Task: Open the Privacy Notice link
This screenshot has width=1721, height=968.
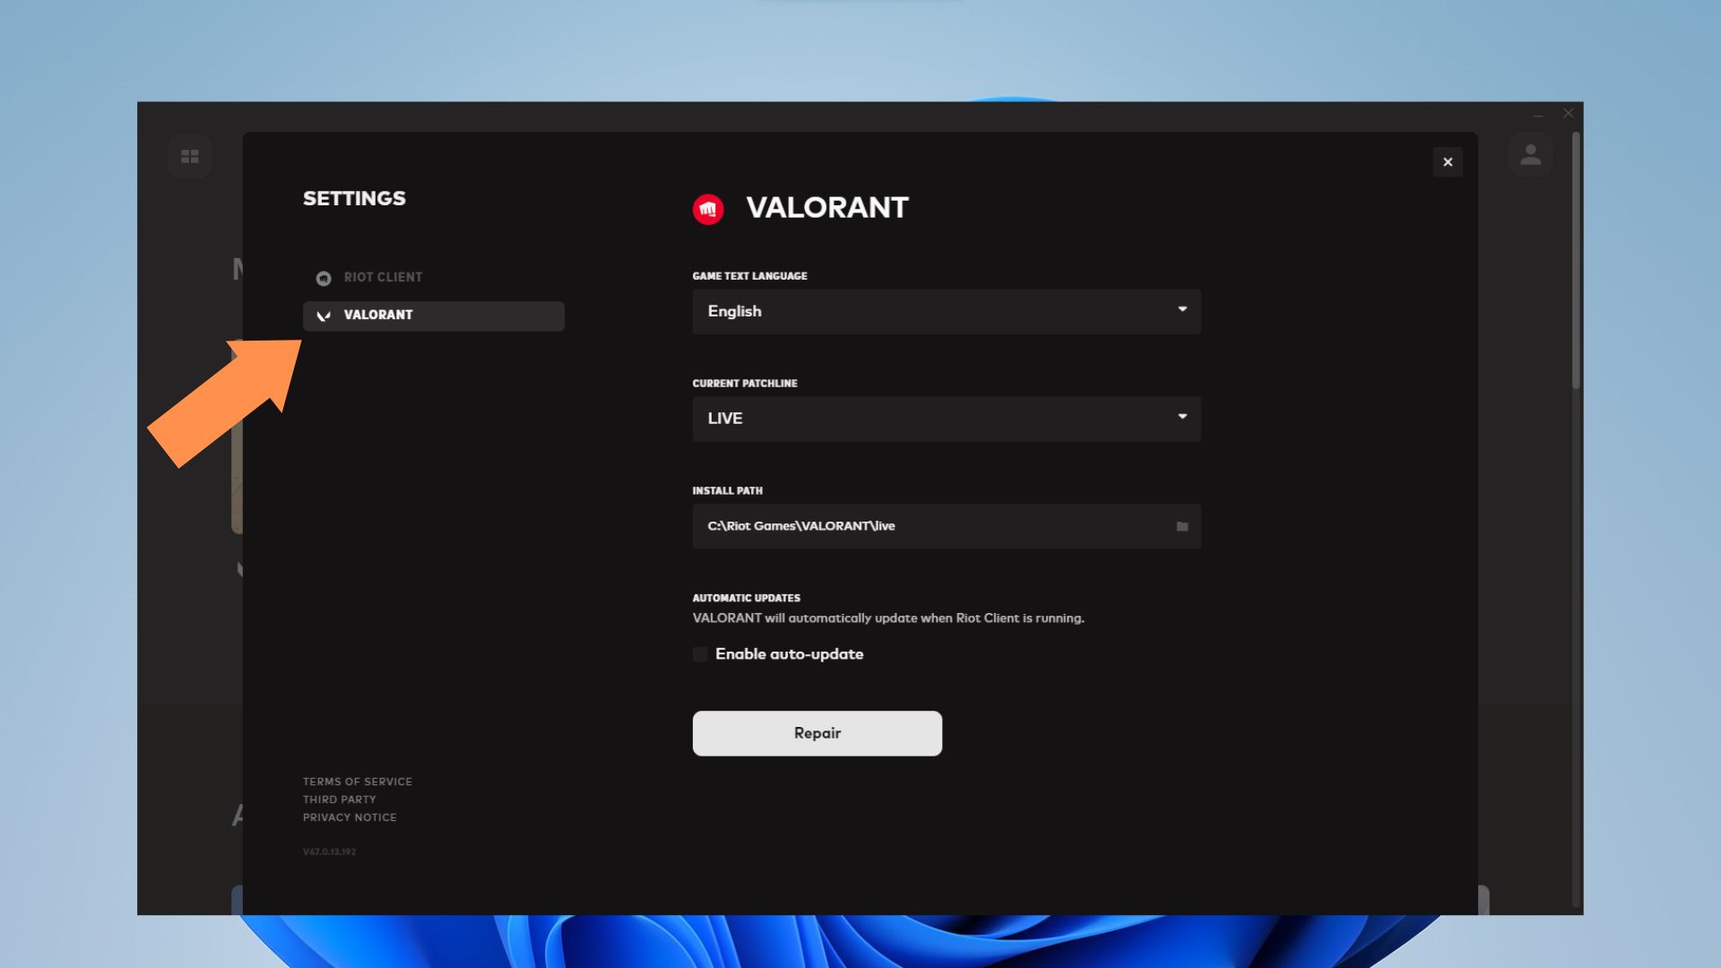Action: click(x=350, y=817)
